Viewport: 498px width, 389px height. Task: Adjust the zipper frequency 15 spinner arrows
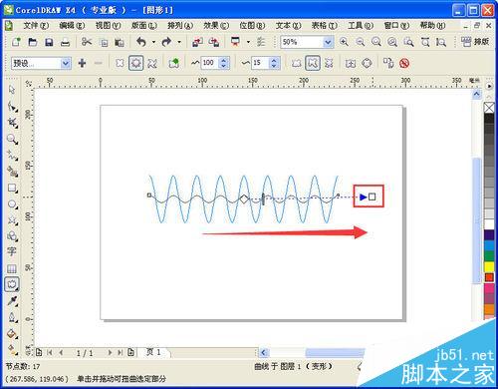(274, 63)
